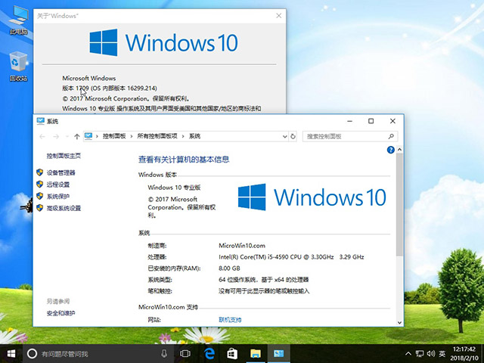The height and width of the screenshot is (363, 484).
Task: Open the This PC desktop icon
Action: 18,19
